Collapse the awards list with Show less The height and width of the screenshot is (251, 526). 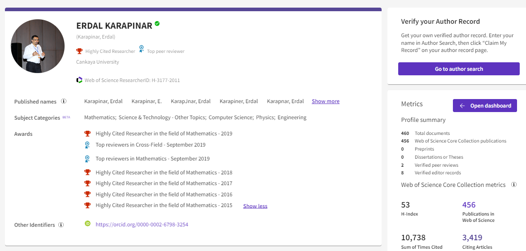[255, 206]
